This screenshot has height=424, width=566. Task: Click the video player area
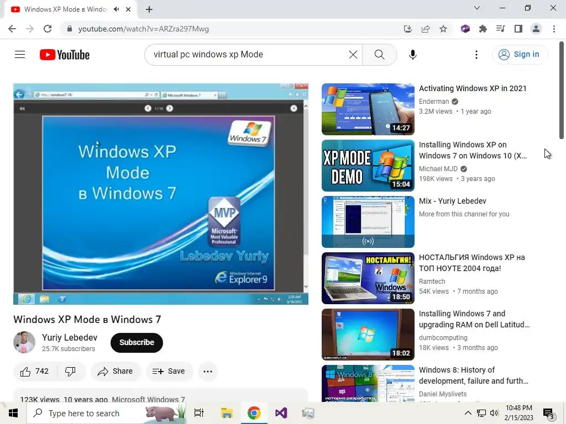[161, 194]
